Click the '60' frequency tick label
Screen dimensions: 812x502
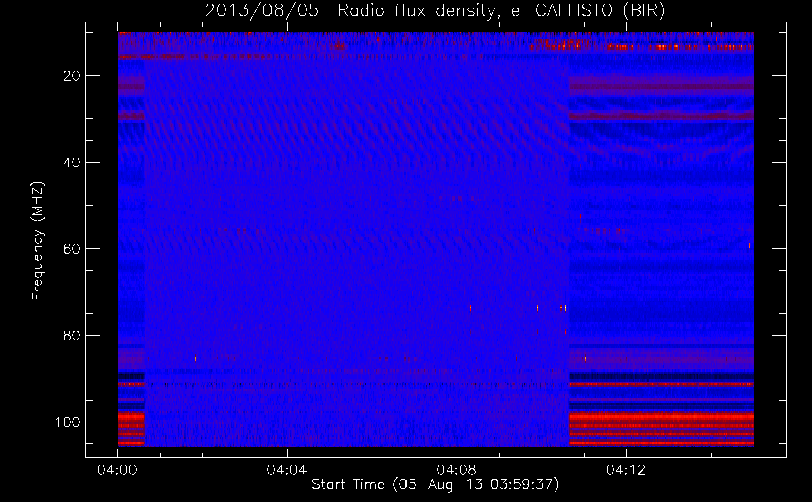click(72, 249)
